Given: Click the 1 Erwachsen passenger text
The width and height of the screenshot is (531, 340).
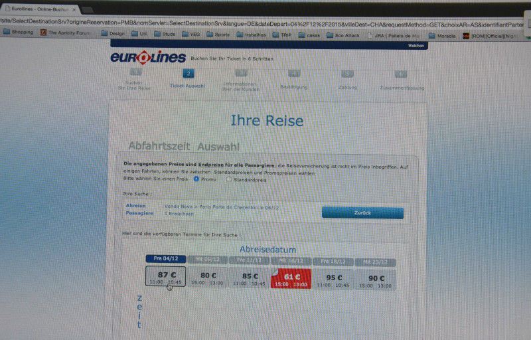Looking at the screenshot, I should tap(179, 214).
